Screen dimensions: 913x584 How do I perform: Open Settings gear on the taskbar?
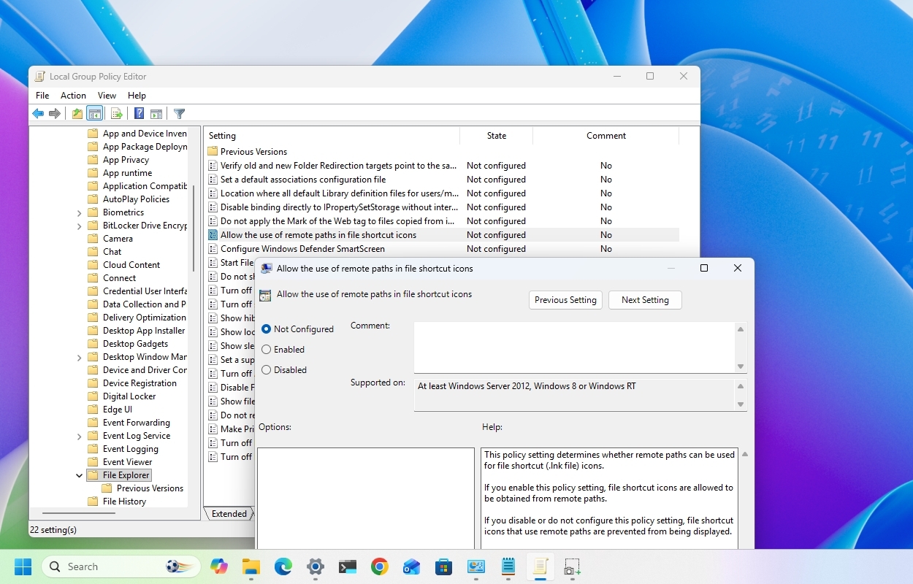click(316, 566)
